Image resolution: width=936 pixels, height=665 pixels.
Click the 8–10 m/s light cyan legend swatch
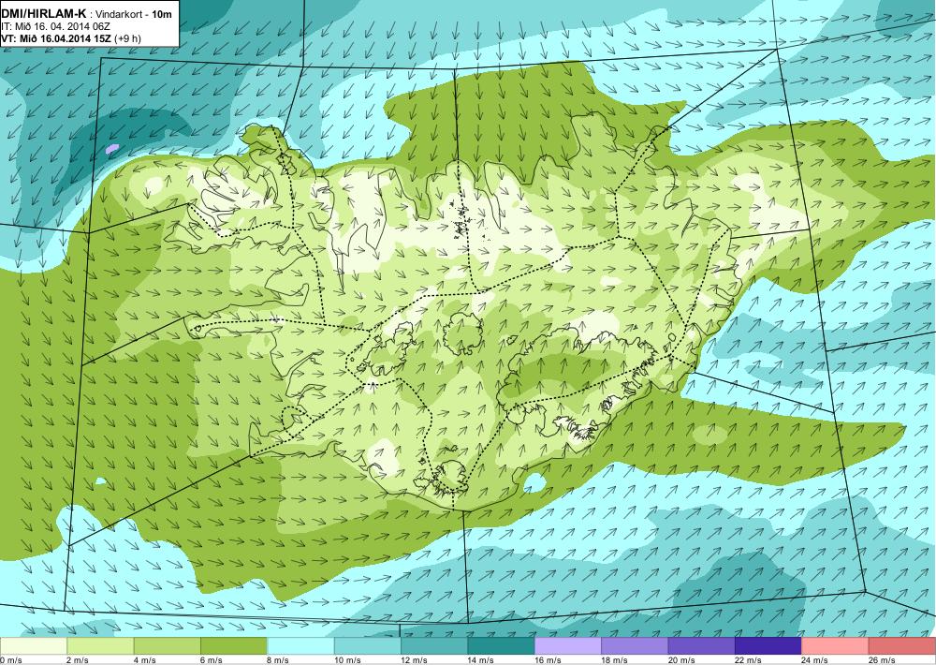click(300, 646)
